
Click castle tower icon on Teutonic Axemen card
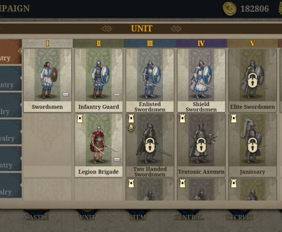point(182,119)
